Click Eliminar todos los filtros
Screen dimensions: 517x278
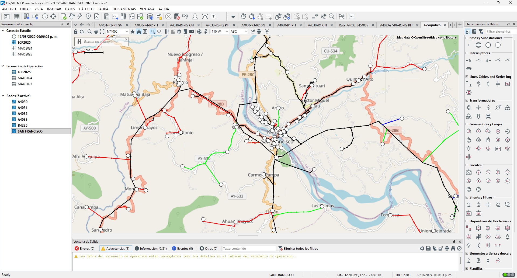(x=298, y=249)
